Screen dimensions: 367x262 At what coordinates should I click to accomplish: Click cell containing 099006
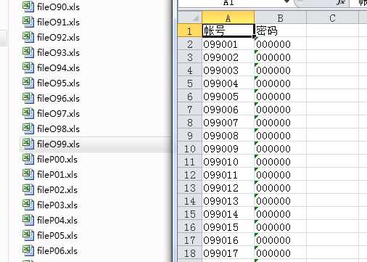point(228,110)
